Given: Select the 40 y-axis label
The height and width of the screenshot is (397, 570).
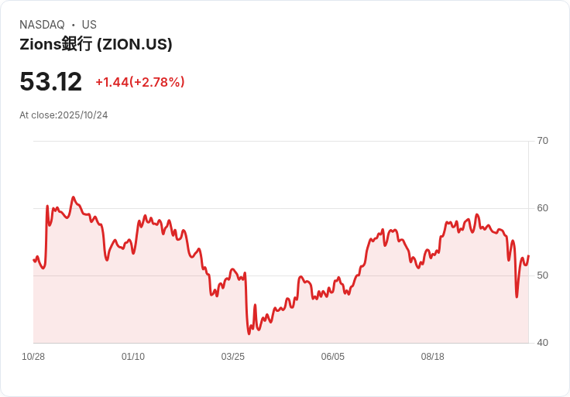Looking at the screenshot, I should 542,343.
